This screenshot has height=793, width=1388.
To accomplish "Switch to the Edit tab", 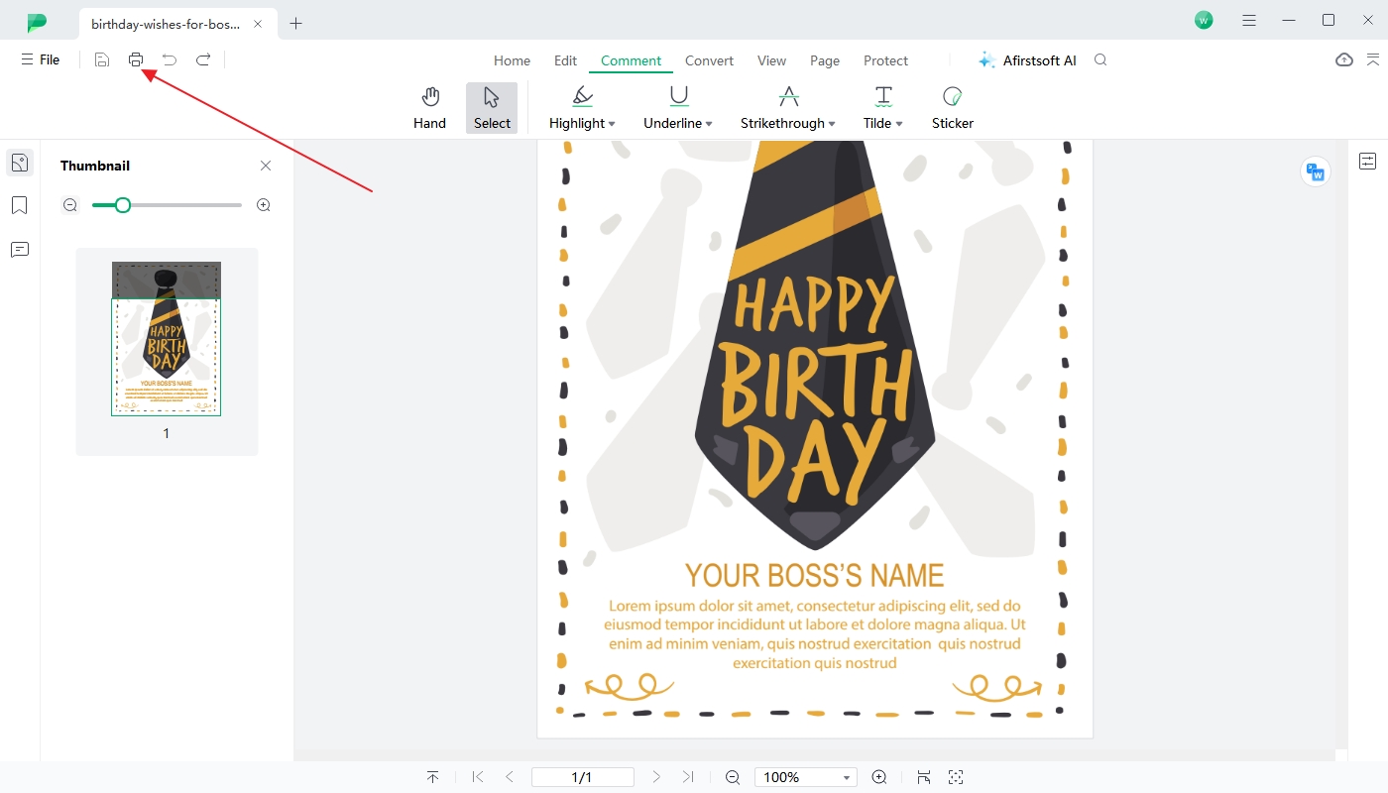I will coord(565,60).
